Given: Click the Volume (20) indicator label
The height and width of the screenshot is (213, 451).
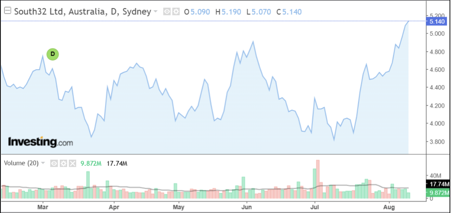Looking at the screenshot, I should pyautogui.click(x=21, y=163).
